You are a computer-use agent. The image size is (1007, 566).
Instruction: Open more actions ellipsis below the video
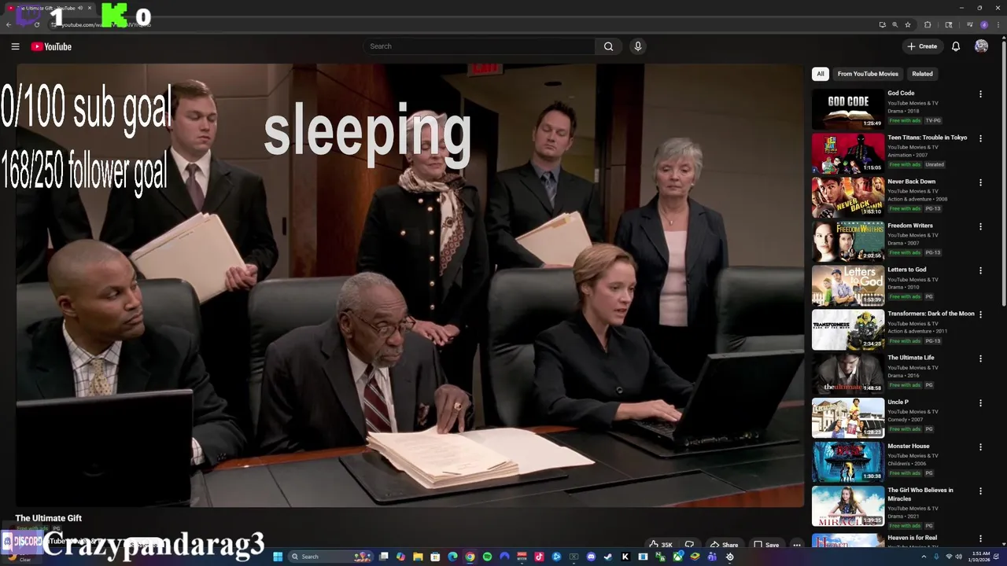tap(797, 545)
